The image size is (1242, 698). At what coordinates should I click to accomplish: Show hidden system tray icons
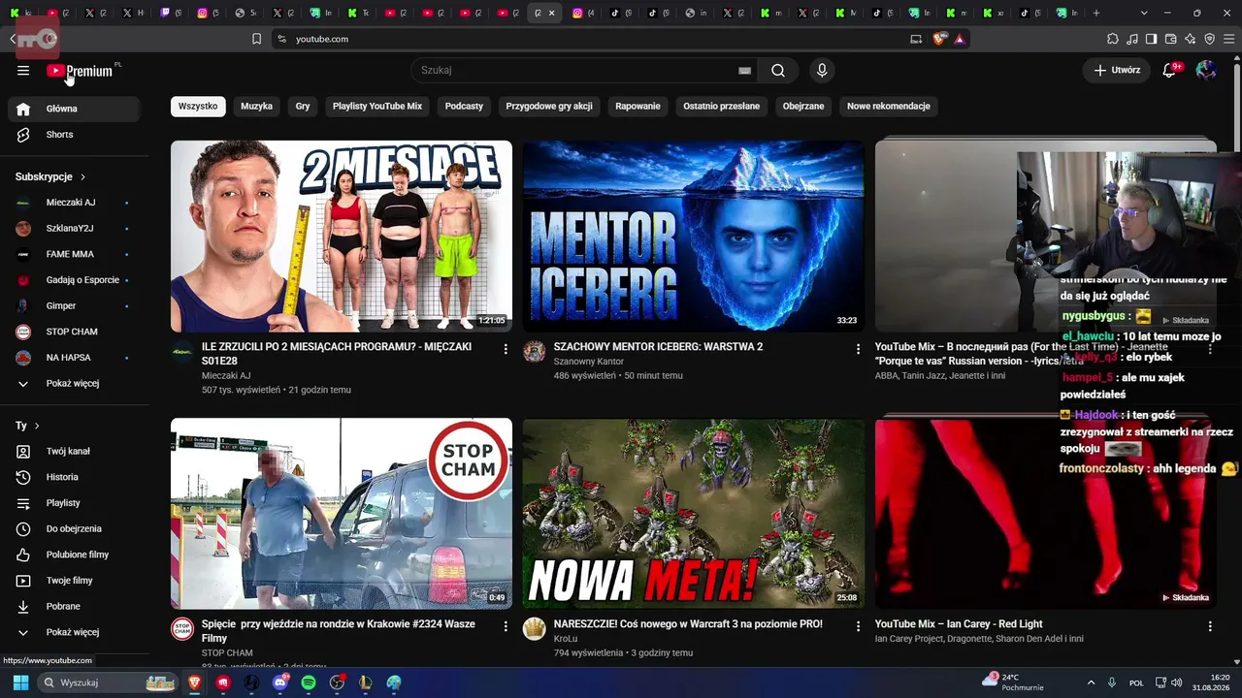pyautogui.click(x=1091, y=682)
